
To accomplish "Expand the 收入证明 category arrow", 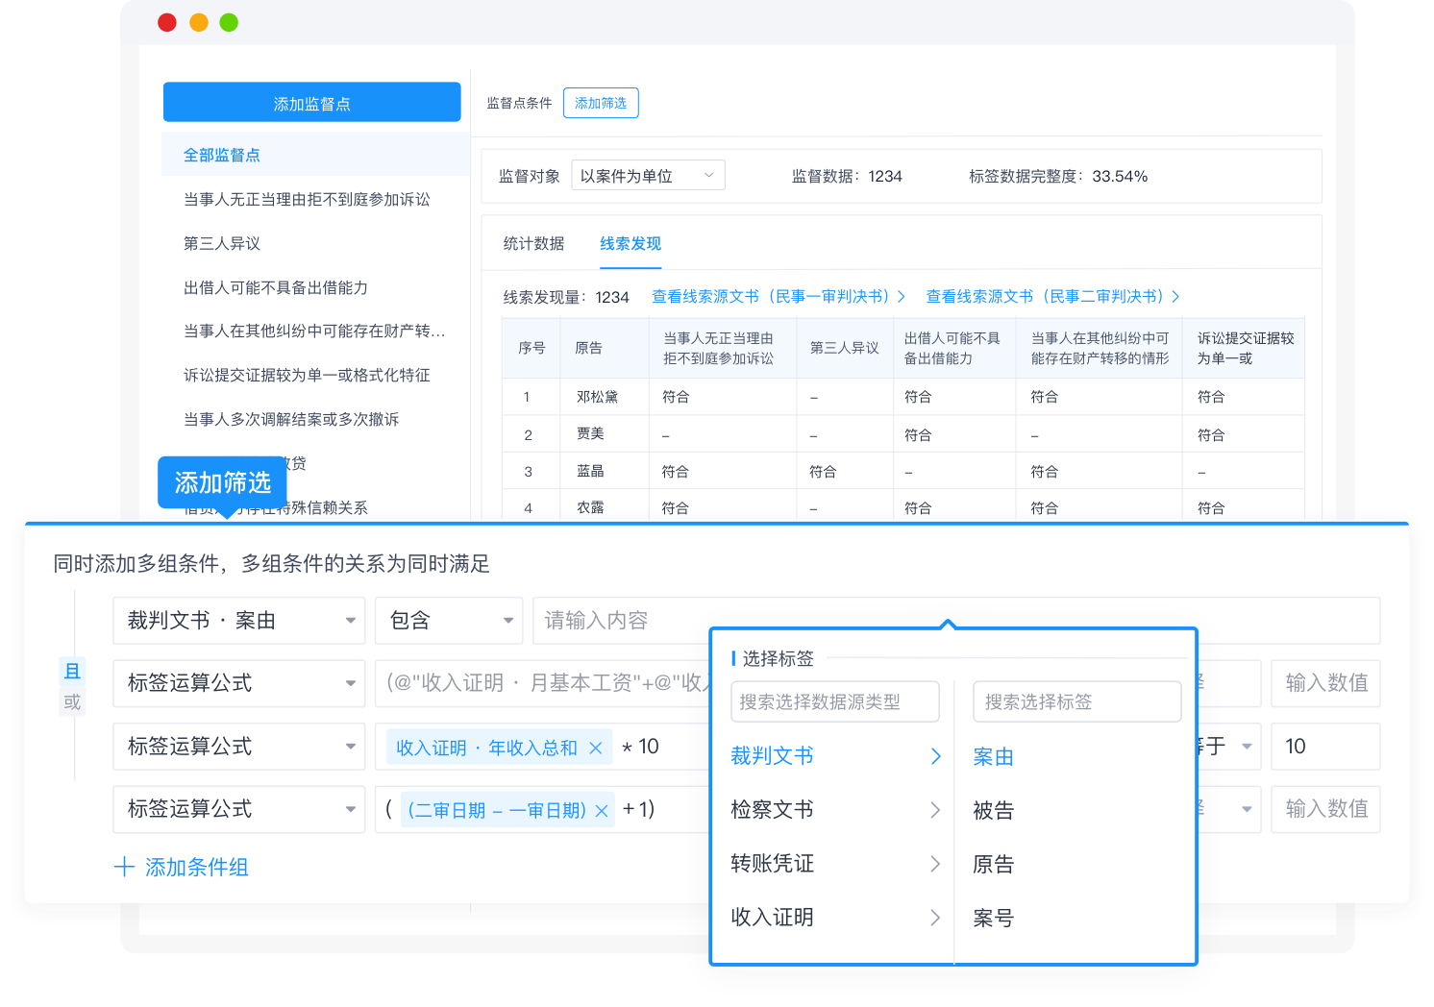I will 935,918.
